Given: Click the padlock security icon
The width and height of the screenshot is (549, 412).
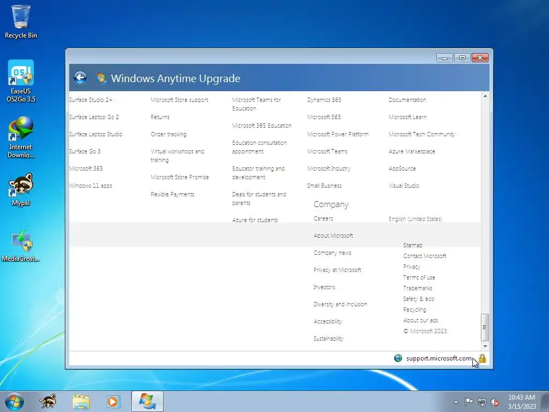Looking at the screenshot, I should (482, 358).
